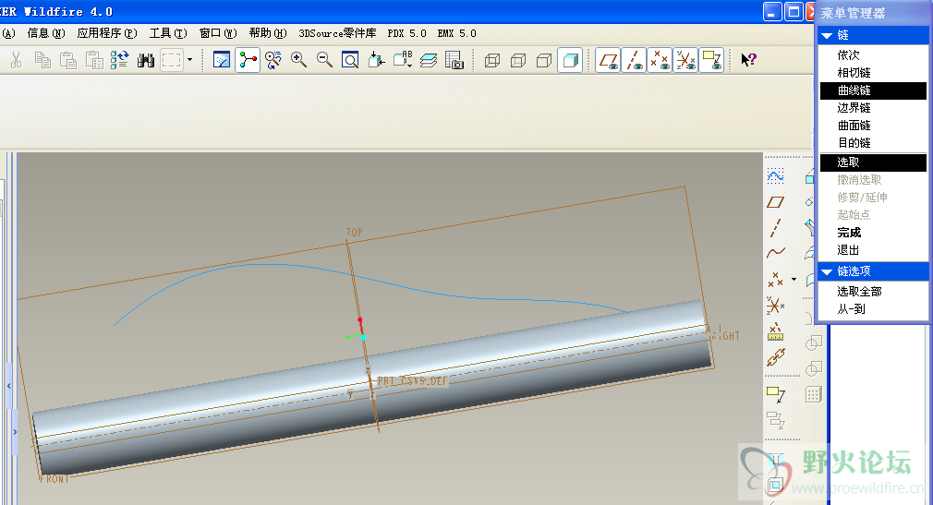Select the Datum Curve tool in right toolbar
Viewport: 933px width, 505px height.
click(775, 253)
